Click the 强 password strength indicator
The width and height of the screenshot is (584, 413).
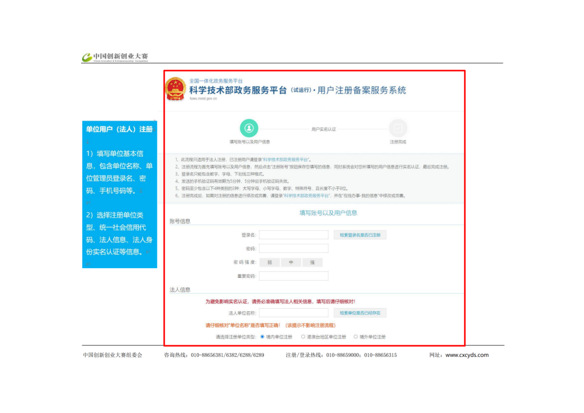tap(313, 263)
